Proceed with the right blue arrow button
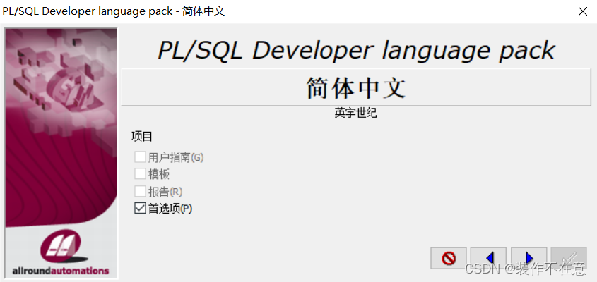The height and width of the screenshot is (282, 597). pos(529,258)
